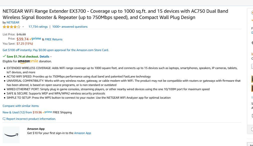This screenshot has height=146, width=253.
Task: Open the 1000+ answered questions link
Action: click(70, 27)
